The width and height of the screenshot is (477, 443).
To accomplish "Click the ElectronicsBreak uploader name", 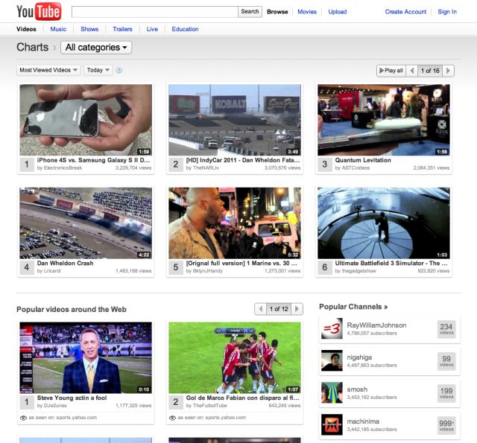I will pyautogui.click(x=63, y=168).
